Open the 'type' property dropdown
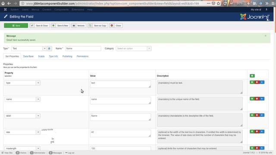Viewport: 276px width, 155px height. pyautogui.click(x=22, y=83)
